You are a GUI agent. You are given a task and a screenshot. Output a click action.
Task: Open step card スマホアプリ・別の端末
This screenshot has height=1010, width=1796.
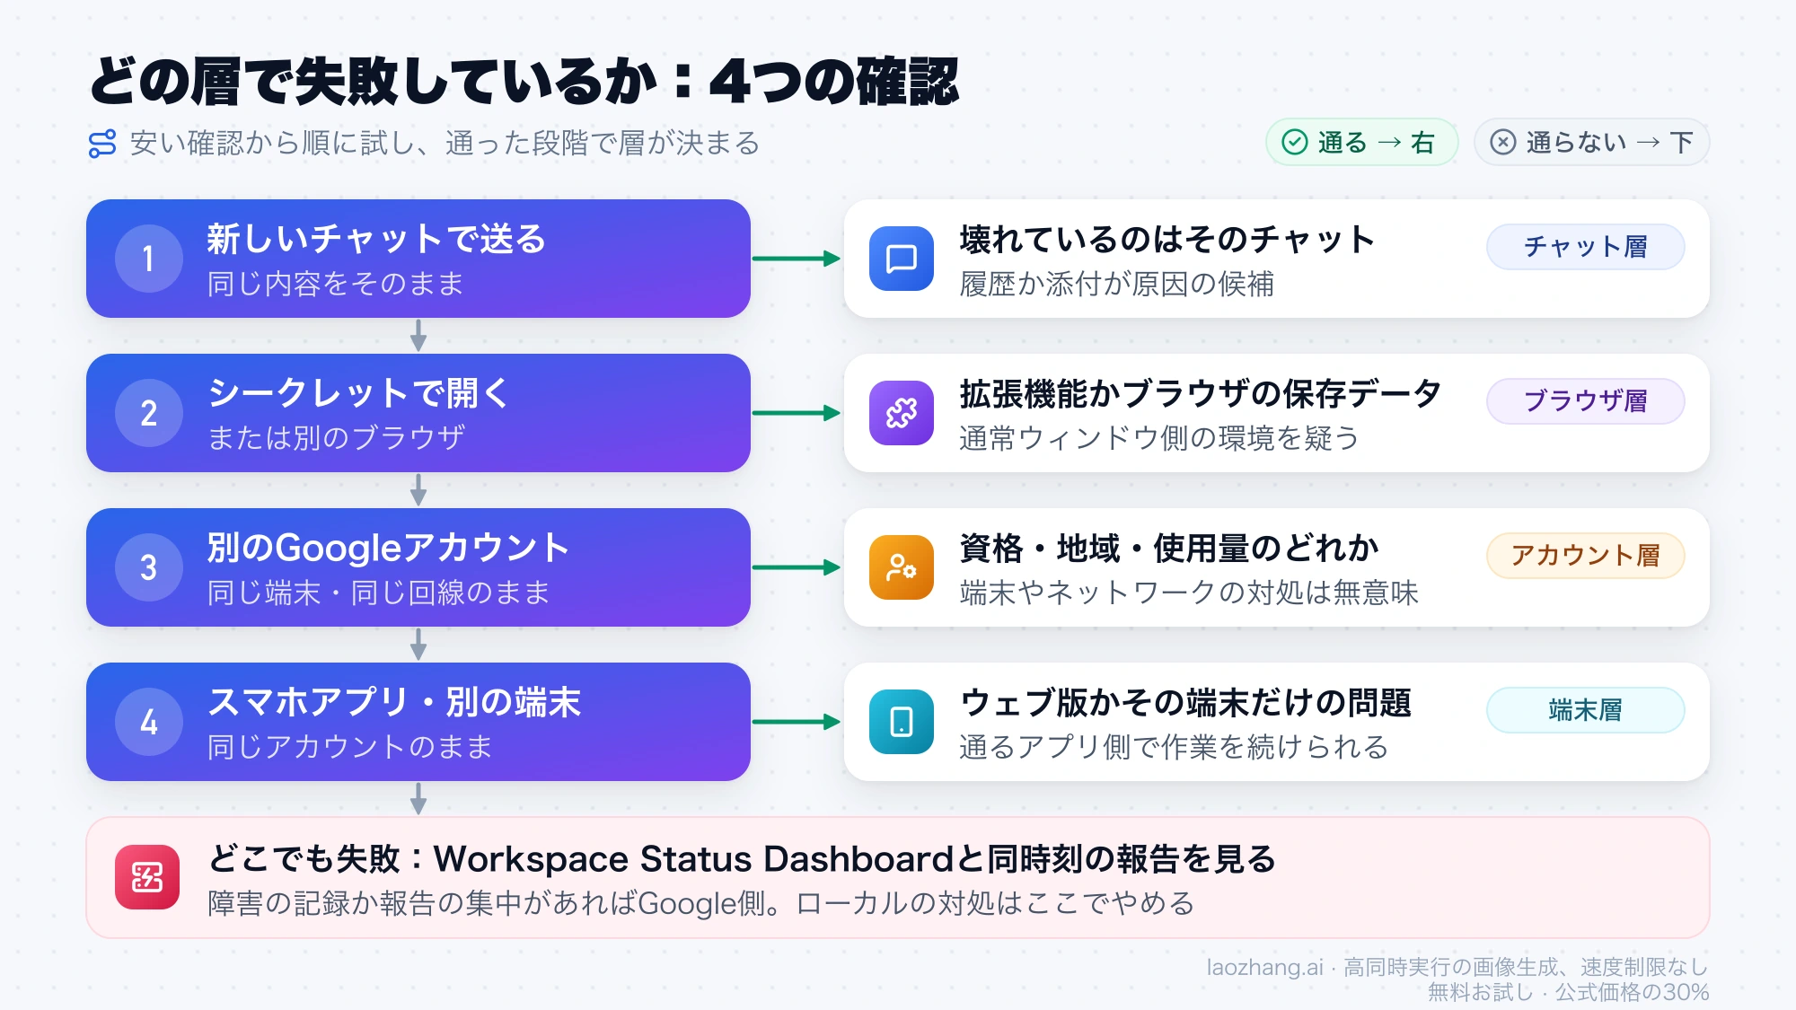[x=418, y=722]
